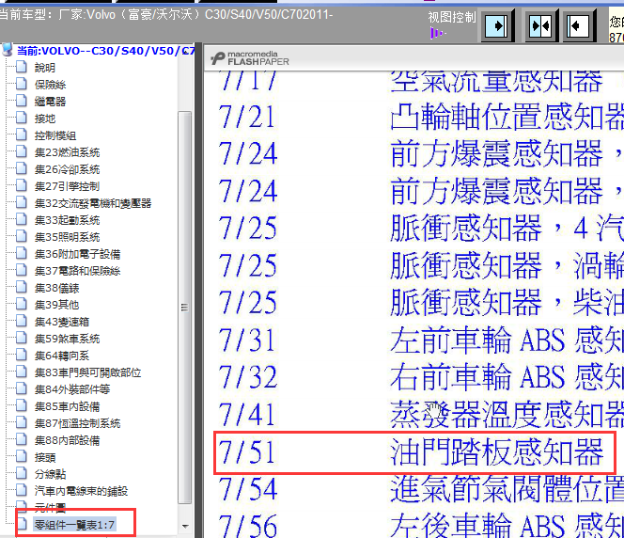Click the page icon beside 集23燃油系統
Image resolution: width=624 pixels, height=538 pixels.
tap(22, 151)
